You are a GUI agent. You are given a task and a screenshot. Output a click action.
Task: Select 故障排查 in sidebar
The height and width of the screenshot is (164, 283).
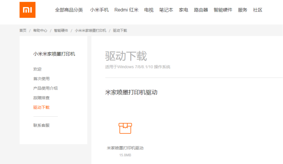[x=41, y=98]
